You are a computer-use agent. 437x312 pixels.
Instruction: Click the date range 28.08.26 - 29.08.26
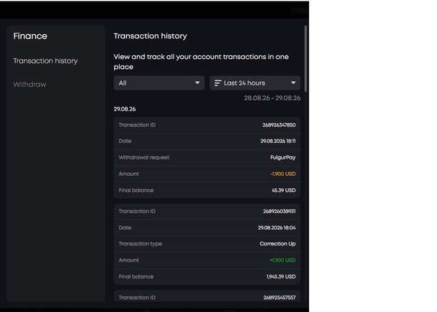coord(272,98)
